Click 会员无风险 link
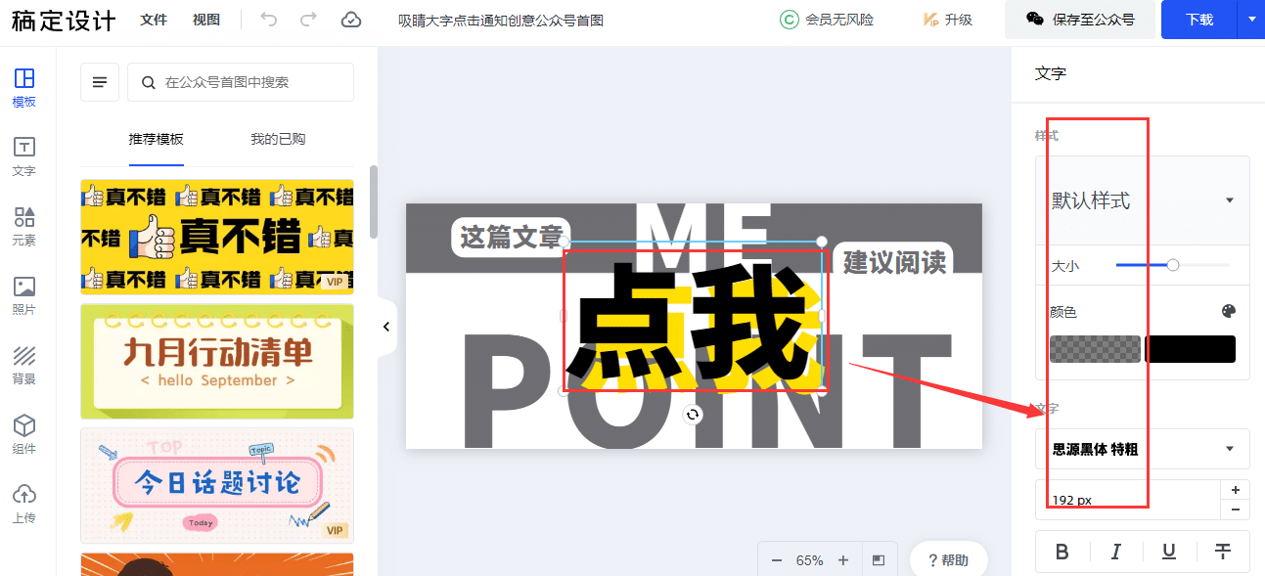Viewport: 1265px width, 576px height. (827, 20)
